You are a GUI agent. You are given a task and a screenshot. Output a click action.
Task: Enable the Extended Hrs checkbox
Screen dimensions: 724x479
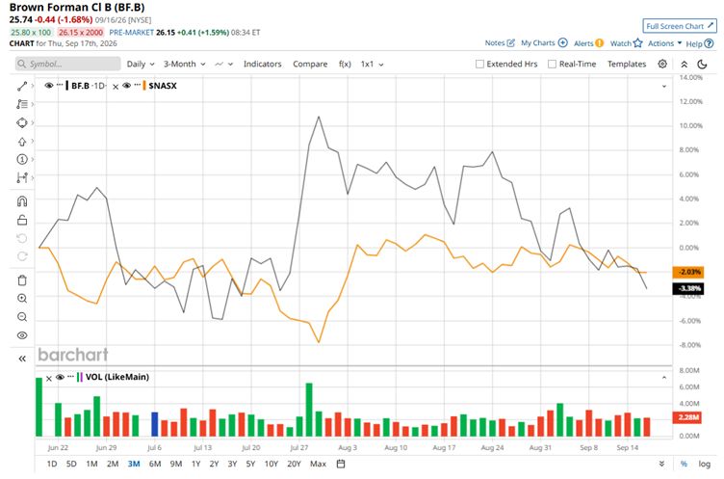coord(479,64)
